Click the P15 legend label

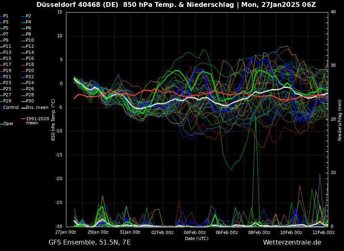[7, 59]
